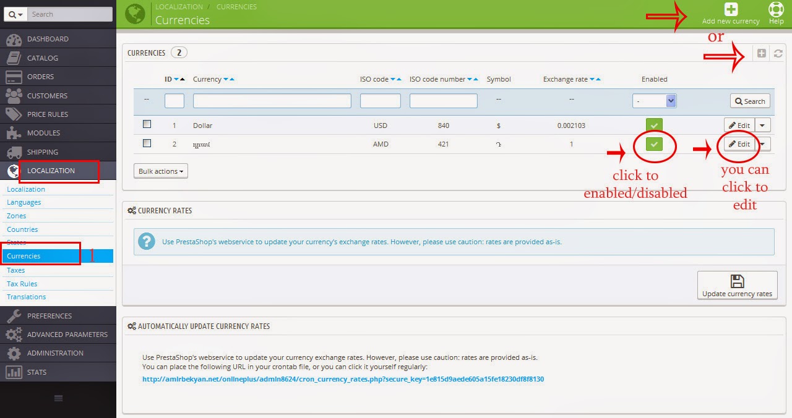Image resolution: width=792 pixels, height=418 pixels.
Task: Click the Dashboard gauge icon
Action: pos(14,39)
